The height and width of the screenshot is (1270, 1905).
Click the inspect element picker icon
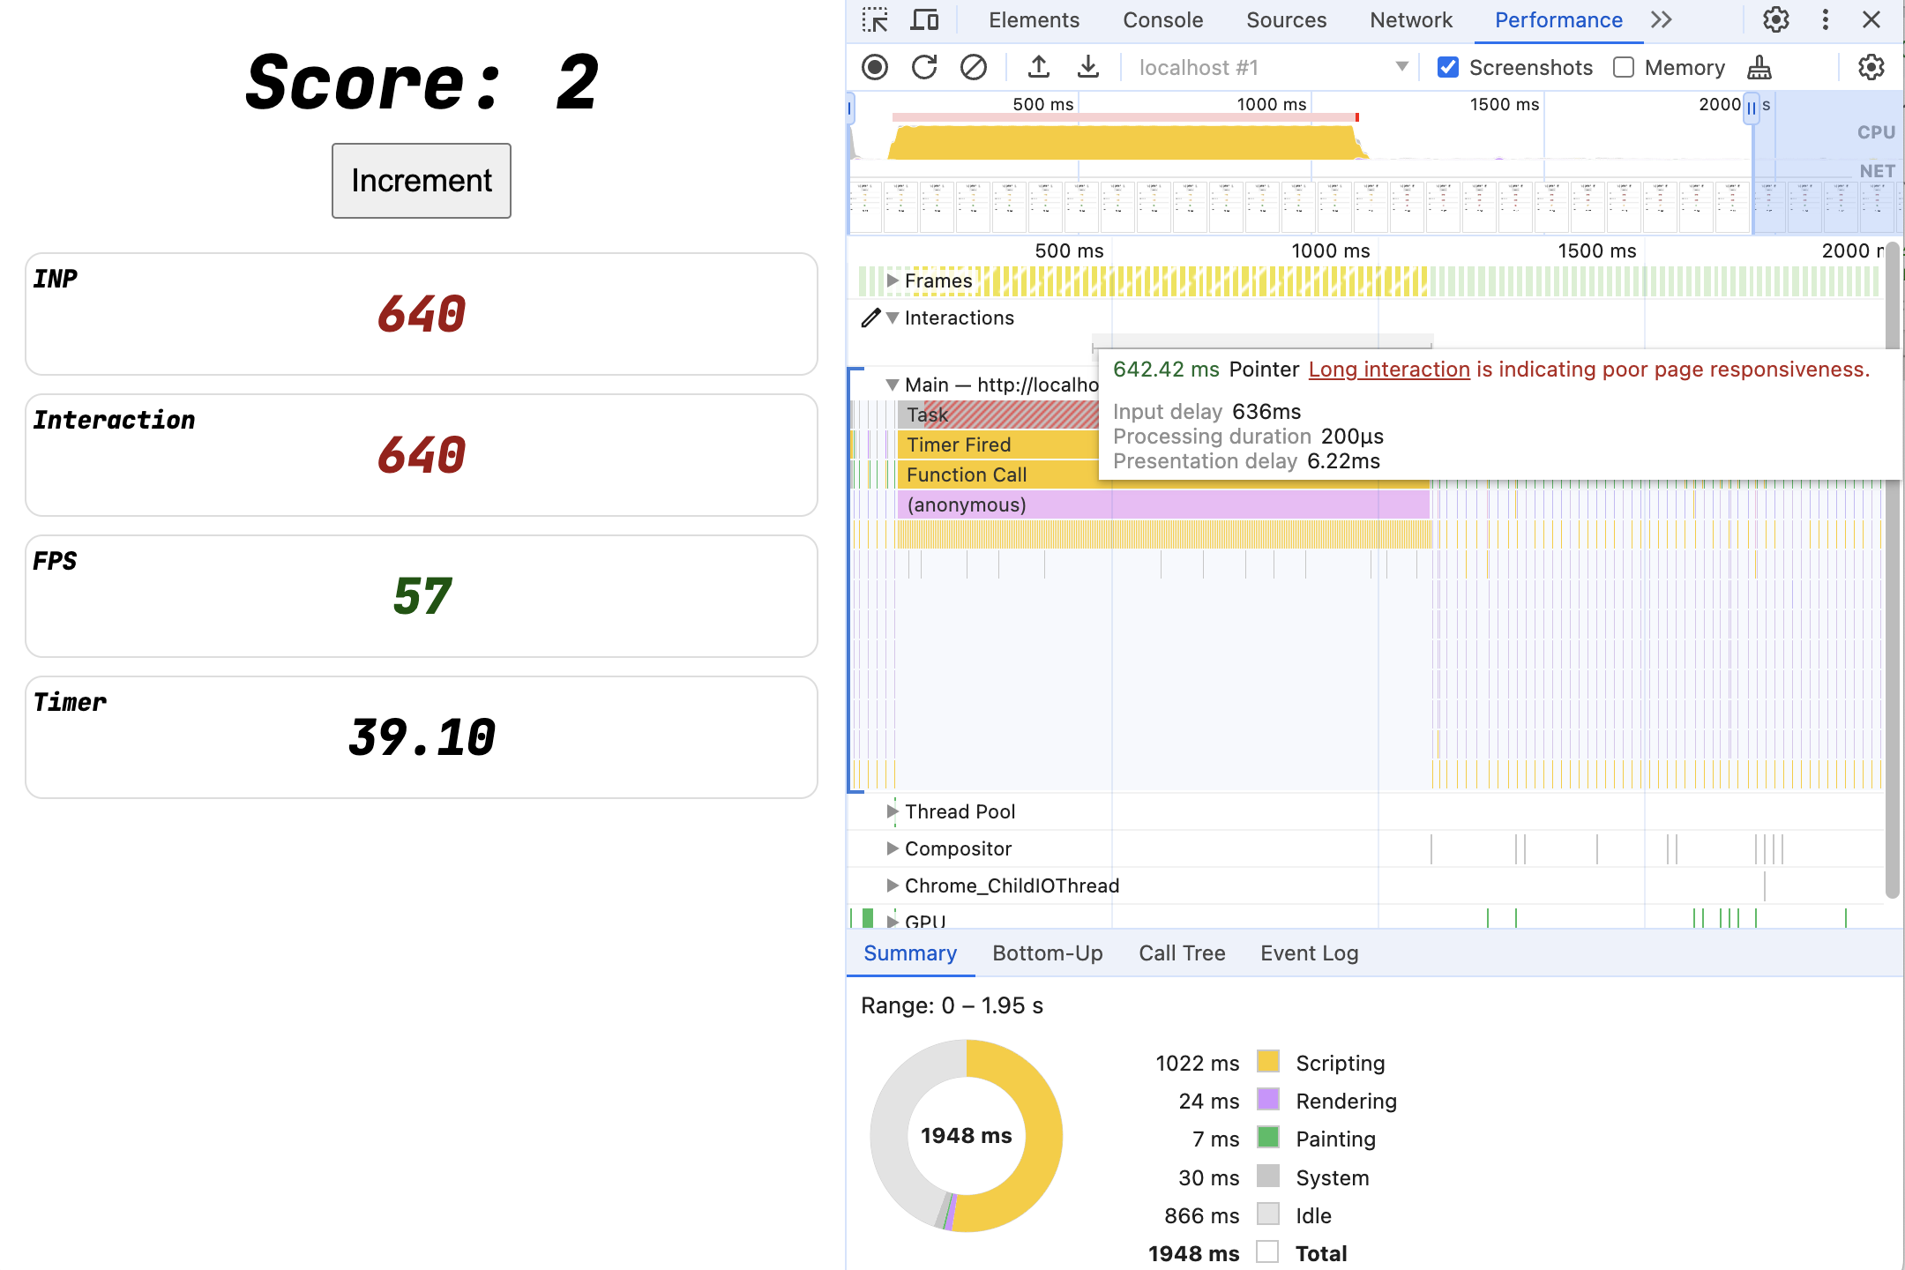coord(873,19)
